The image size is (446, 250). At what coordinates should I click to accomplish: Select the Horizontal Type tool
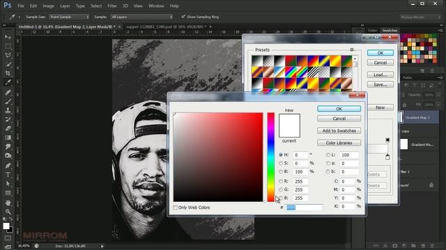8,174
